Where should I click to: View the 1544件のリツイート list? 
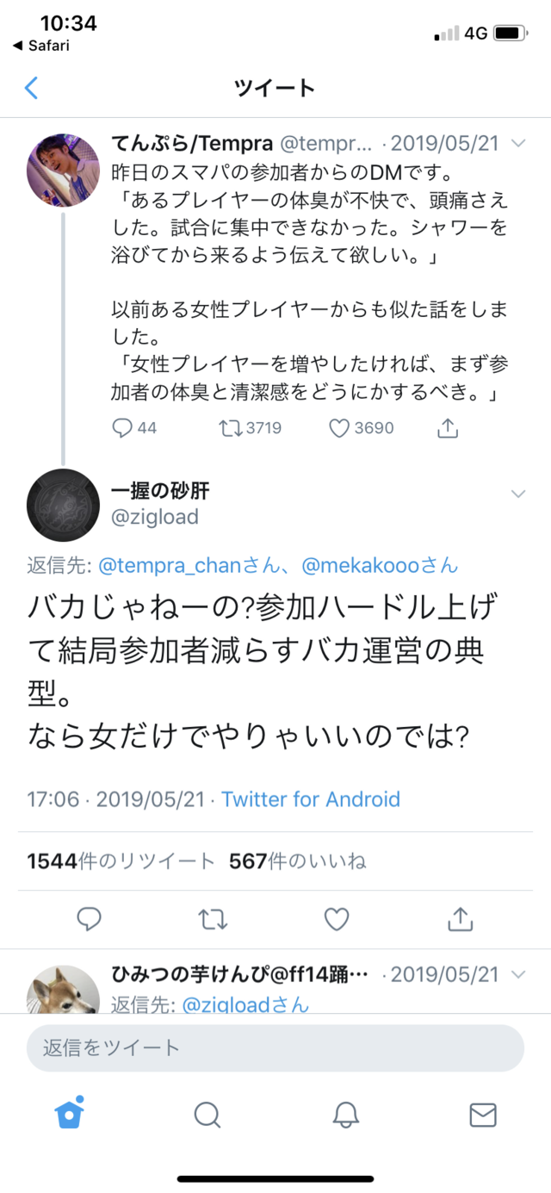click(x=121, y=861)
